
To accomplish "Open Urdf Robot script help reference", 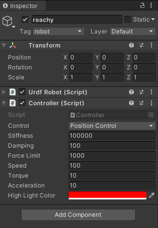I will (x=131, y=92).
